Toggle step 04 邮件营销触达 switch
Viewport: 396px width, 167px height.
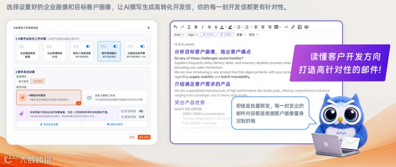click(116, 47)
